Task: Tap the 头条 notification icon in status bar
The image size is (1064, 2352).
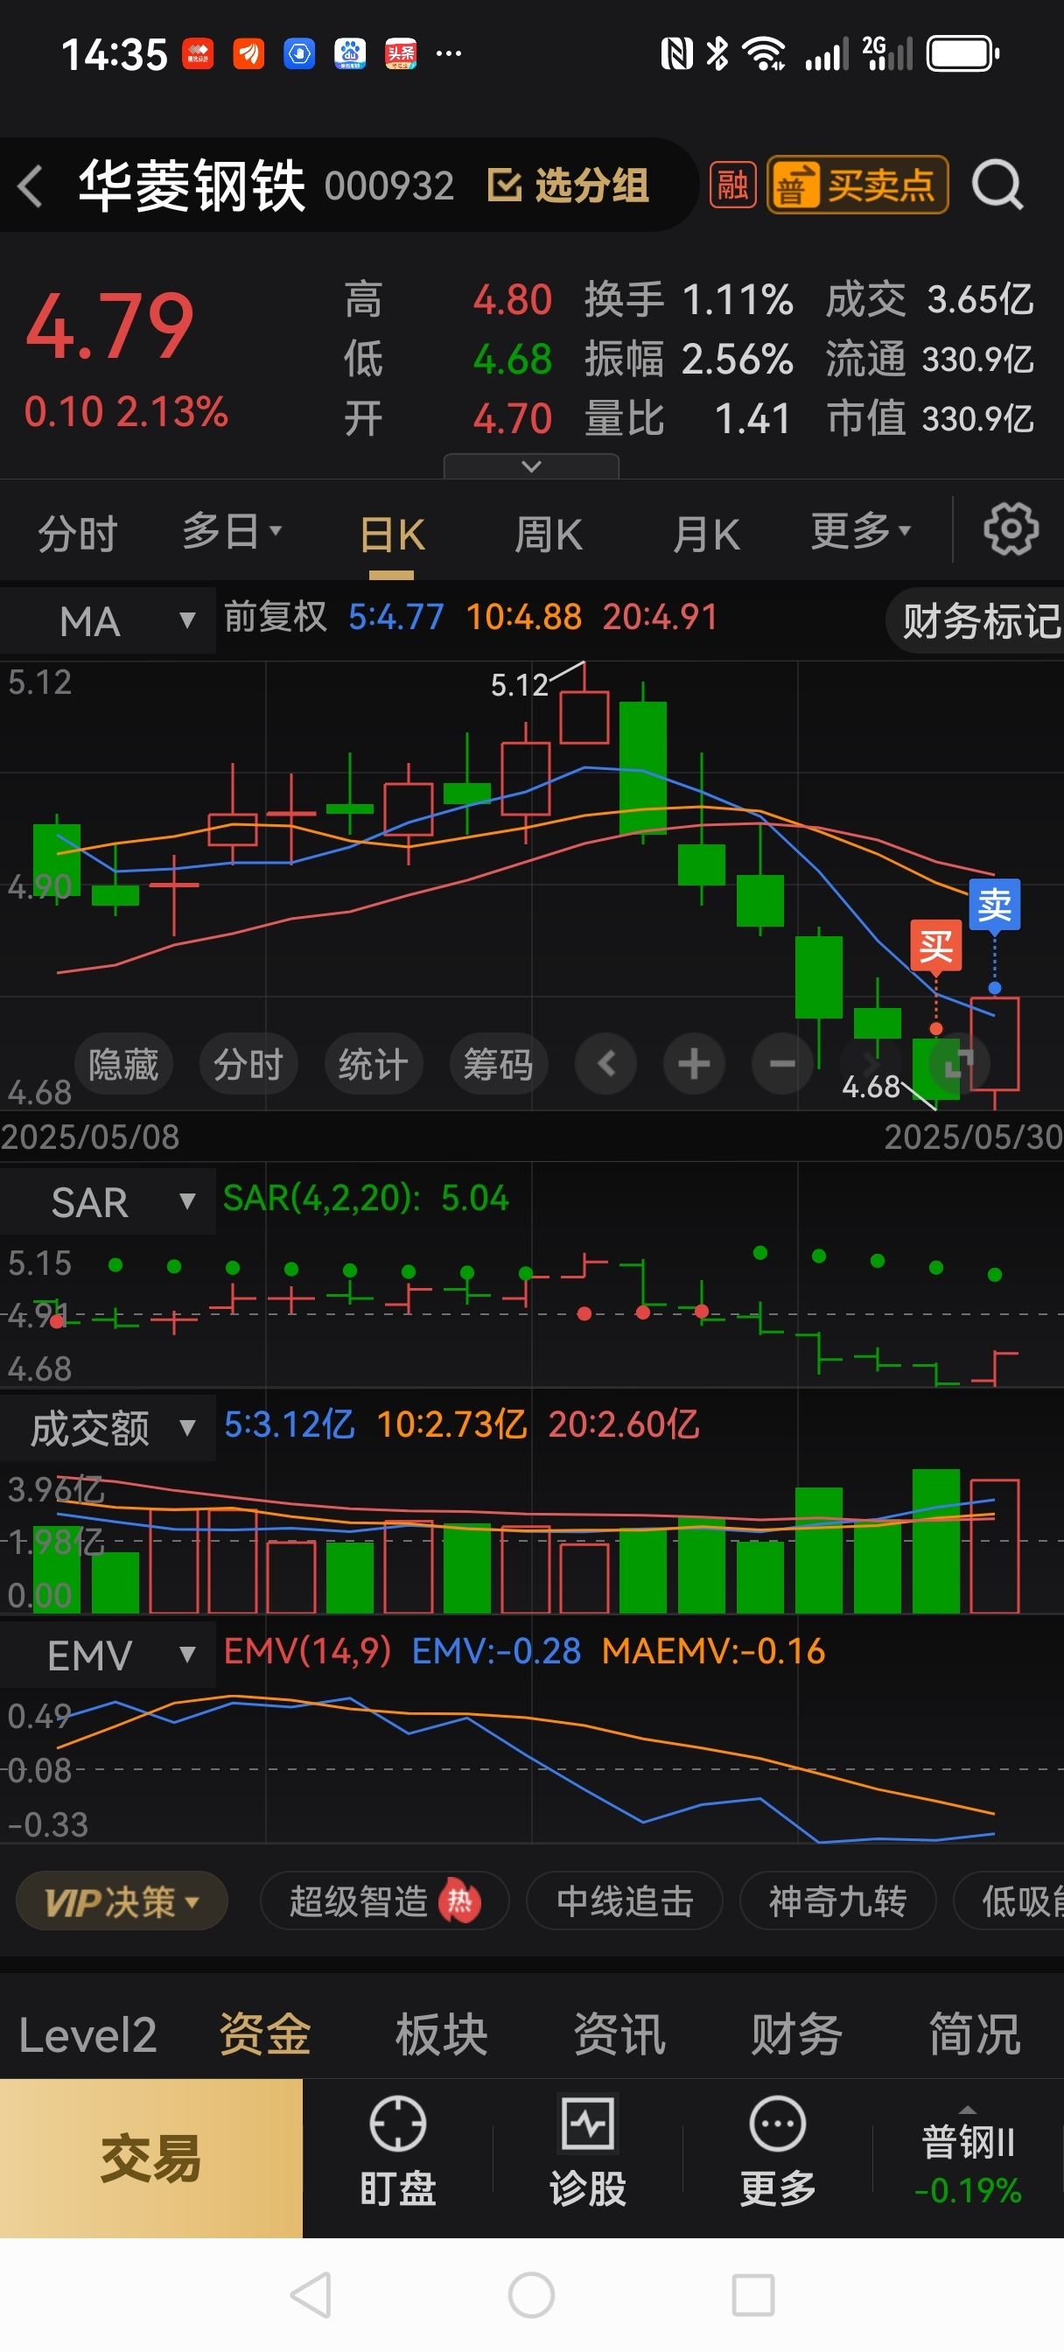Action: 400,54
